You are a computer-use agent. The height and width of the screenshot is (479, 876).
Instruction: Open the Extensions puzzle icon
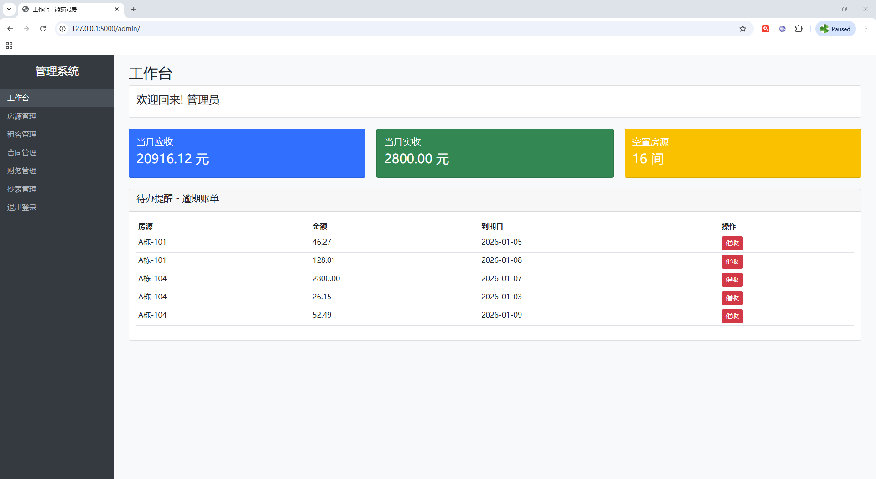799,29
